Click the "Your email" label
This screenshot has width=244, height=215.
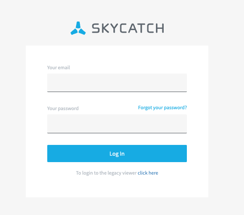tap(58, 68)
